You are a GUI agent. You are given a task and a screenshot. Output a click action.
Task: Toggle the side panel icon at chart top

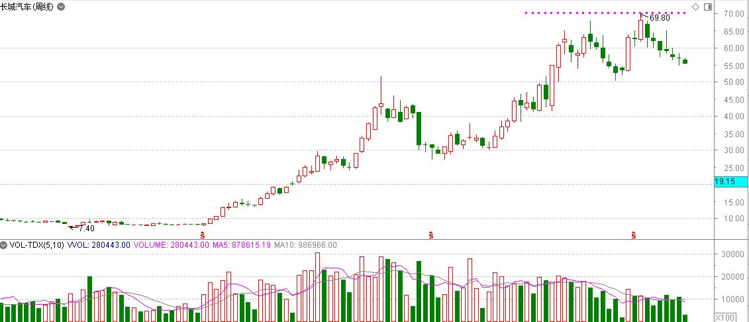click(x=708, y=7)
